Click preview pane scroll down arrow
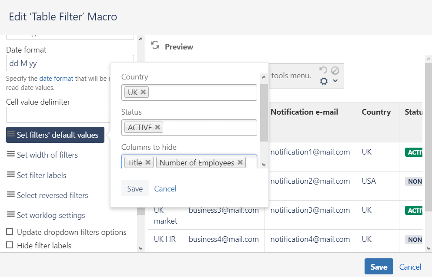This screenshot has width=432, height=277. pos(429,248)
